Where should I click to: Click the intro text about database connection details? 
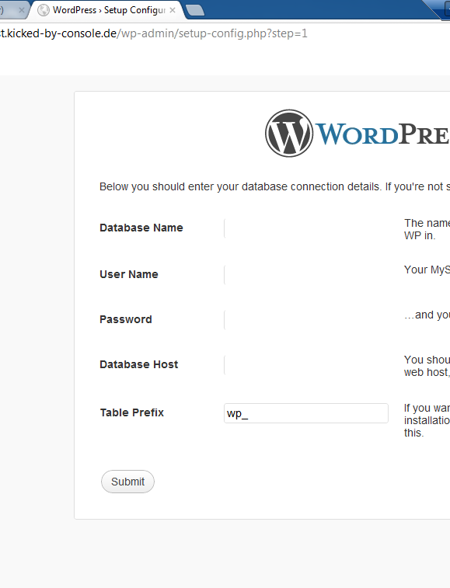tap(274, 186)
